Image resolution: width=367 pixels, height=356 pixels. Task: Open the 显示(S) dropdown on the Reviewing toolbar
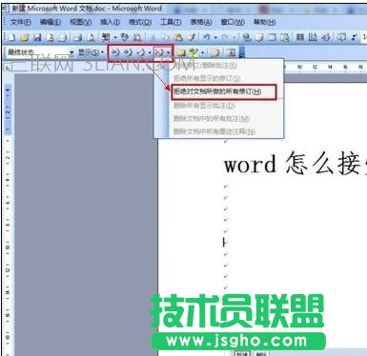click(x=91, y=52)
